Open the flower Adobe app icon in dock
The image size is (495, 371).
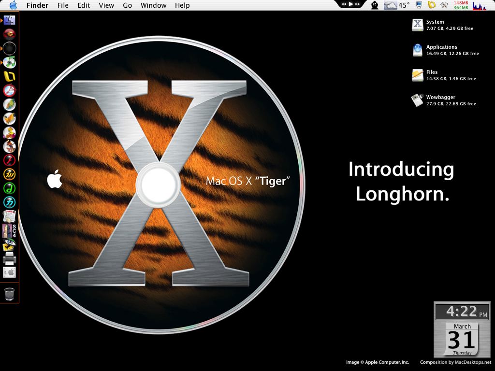click(x=10, y=132)
